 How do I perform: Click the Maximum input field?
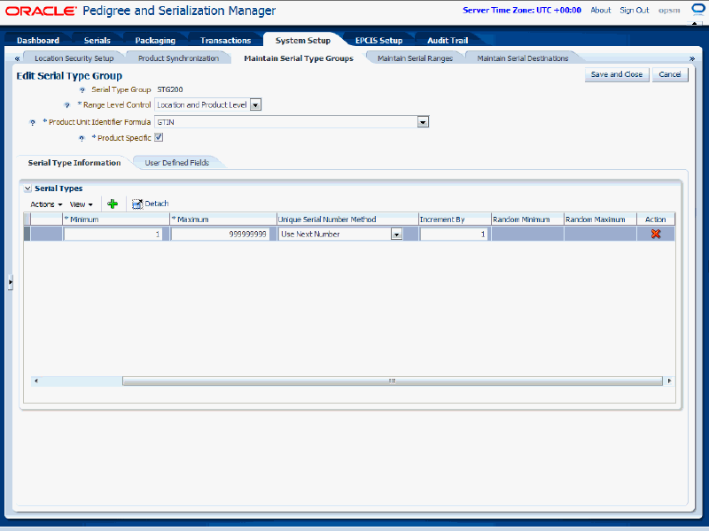220,235
